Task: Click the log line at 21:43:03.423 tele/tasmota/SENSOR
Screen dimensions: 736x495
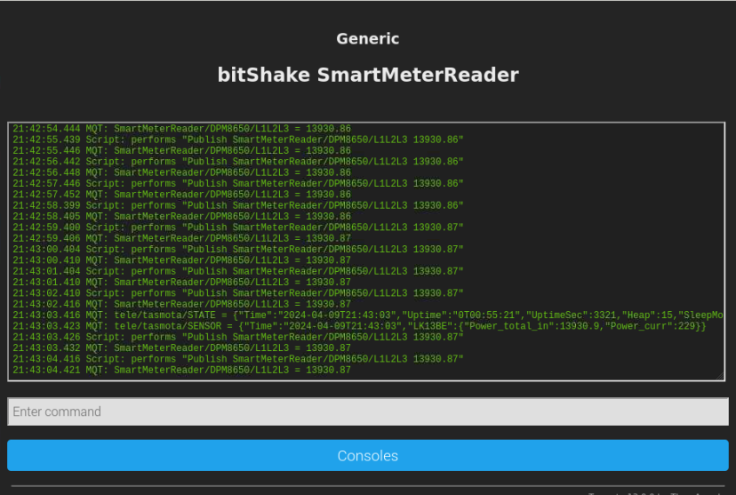Action: pos(359,326)
